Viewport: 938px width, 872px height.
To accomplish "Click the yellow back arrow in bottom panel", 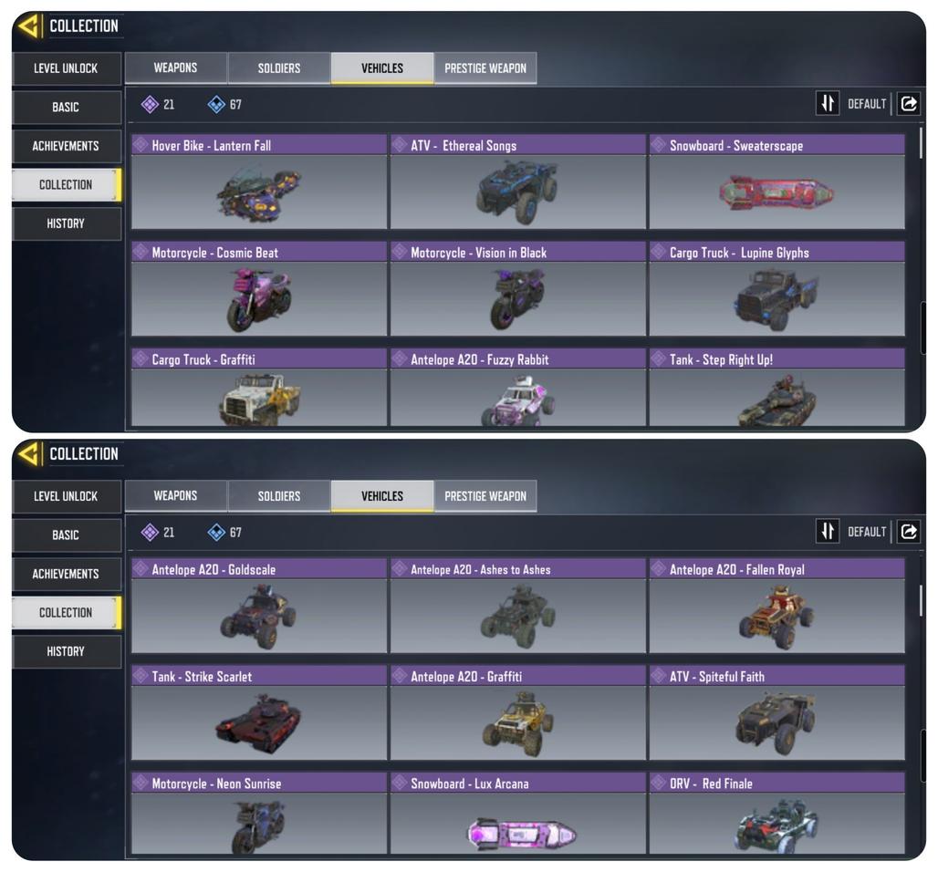I will (x=28, y=454).
